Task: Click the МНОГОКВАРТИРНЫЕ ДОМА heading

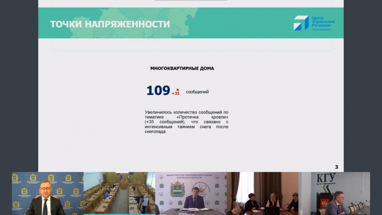Action: coord(182,68)
